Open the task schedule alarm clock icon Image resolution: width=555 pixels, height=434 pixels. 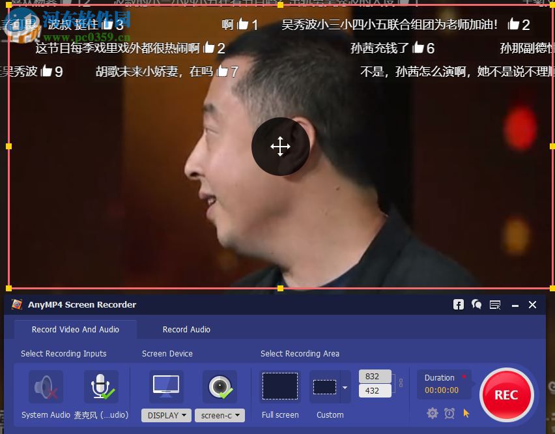pyautogui.click(x=449, y=413)
